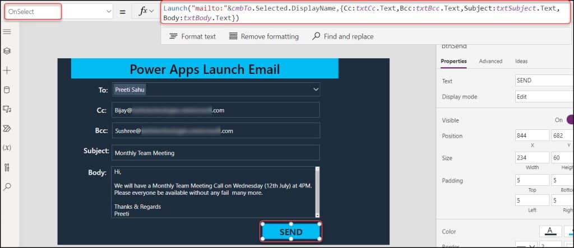Select the Body: label
This screenshot has height=248, width=574.
tap(97, 172)
